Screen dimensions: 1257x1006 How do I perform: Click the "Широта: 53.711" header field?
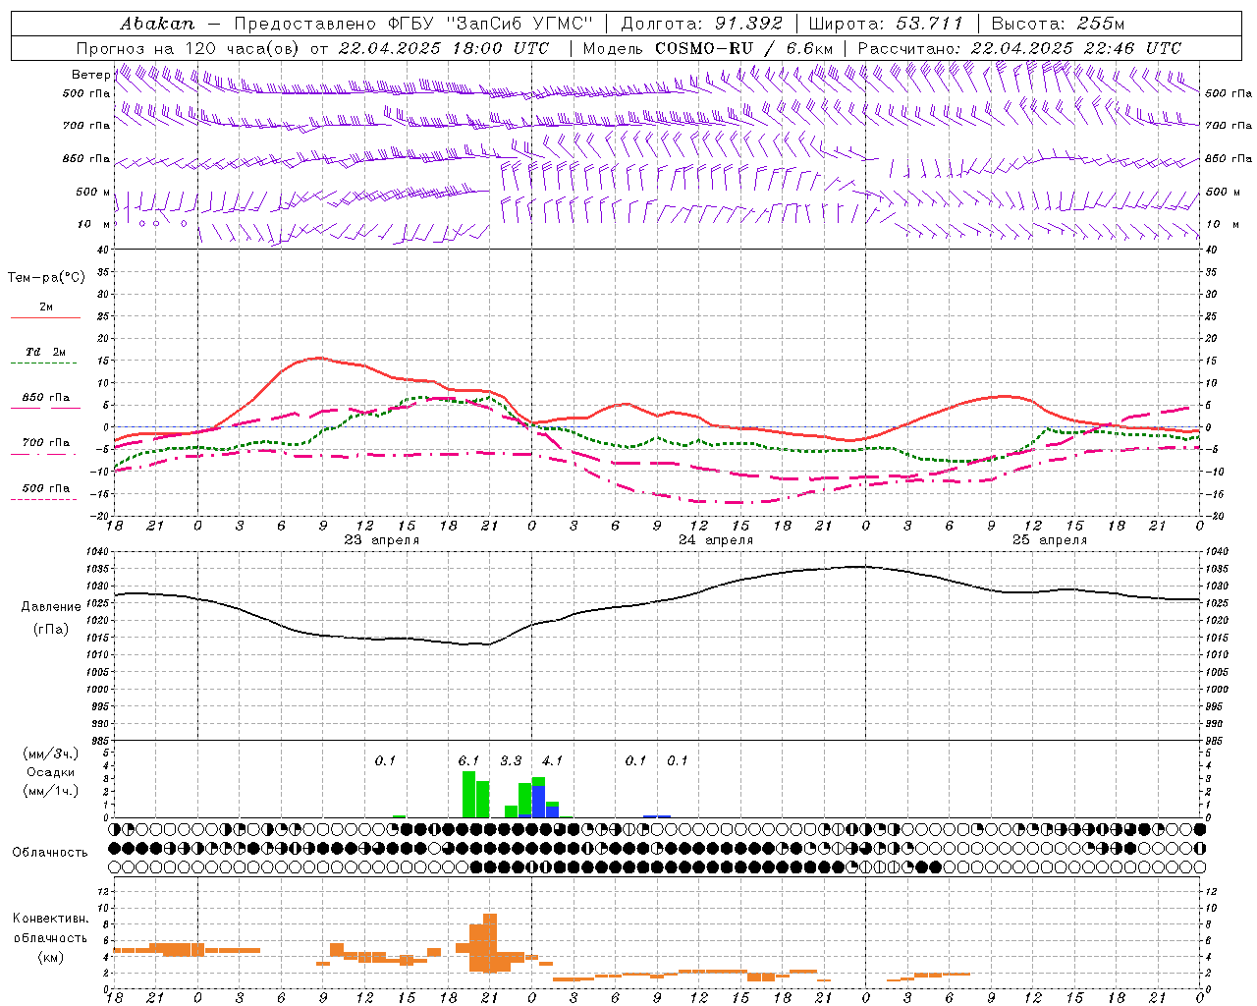pyautogui.click(x=886, y=24)
